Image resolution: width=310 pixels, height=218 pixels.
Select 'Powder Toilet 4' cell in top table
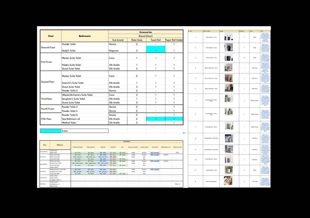click(x=85, y=111)
